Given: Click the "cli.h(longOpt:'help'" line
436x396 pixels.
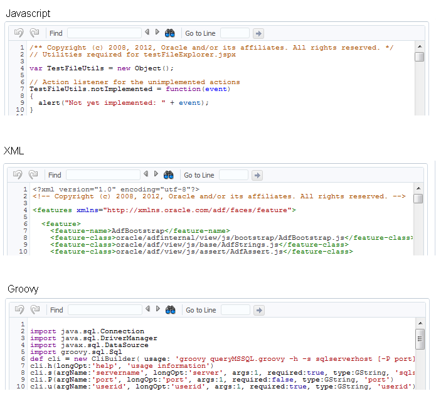Looking at the screenshot, I should tap(122, 366).
